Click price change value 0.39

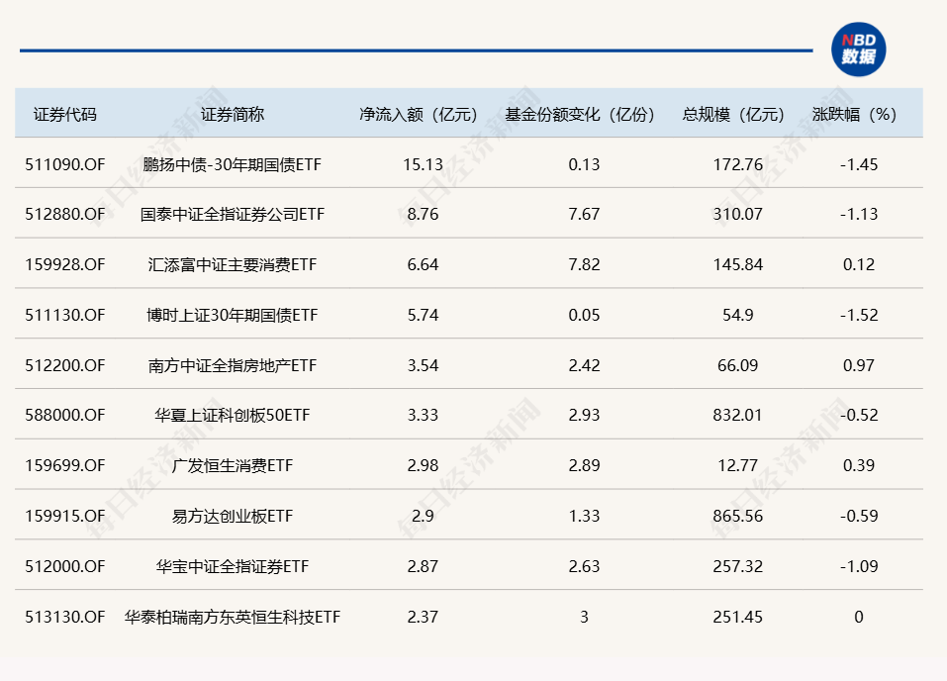pyautogui.click(x=859, y=465)
